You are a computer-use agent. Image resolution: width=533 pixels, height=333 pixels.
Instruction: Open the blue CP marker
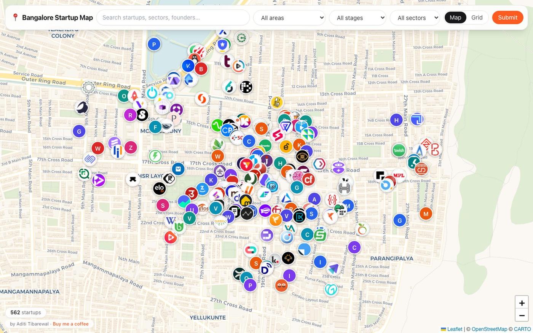pos(227,131)
